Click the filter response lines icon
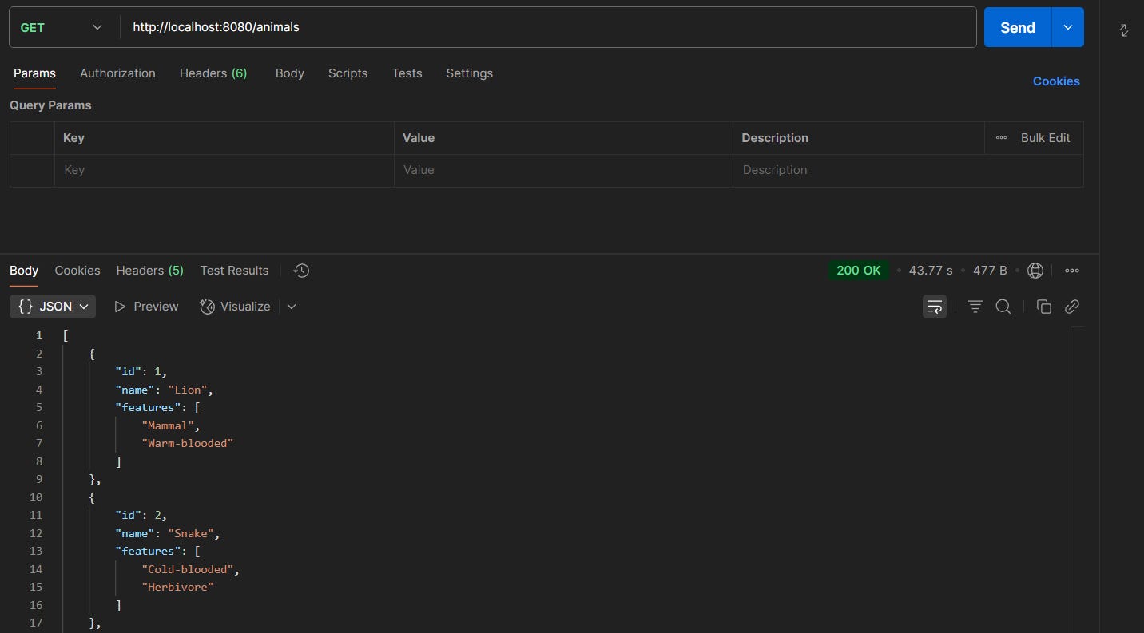This screenshot has width=1144, height=633. 975,307
